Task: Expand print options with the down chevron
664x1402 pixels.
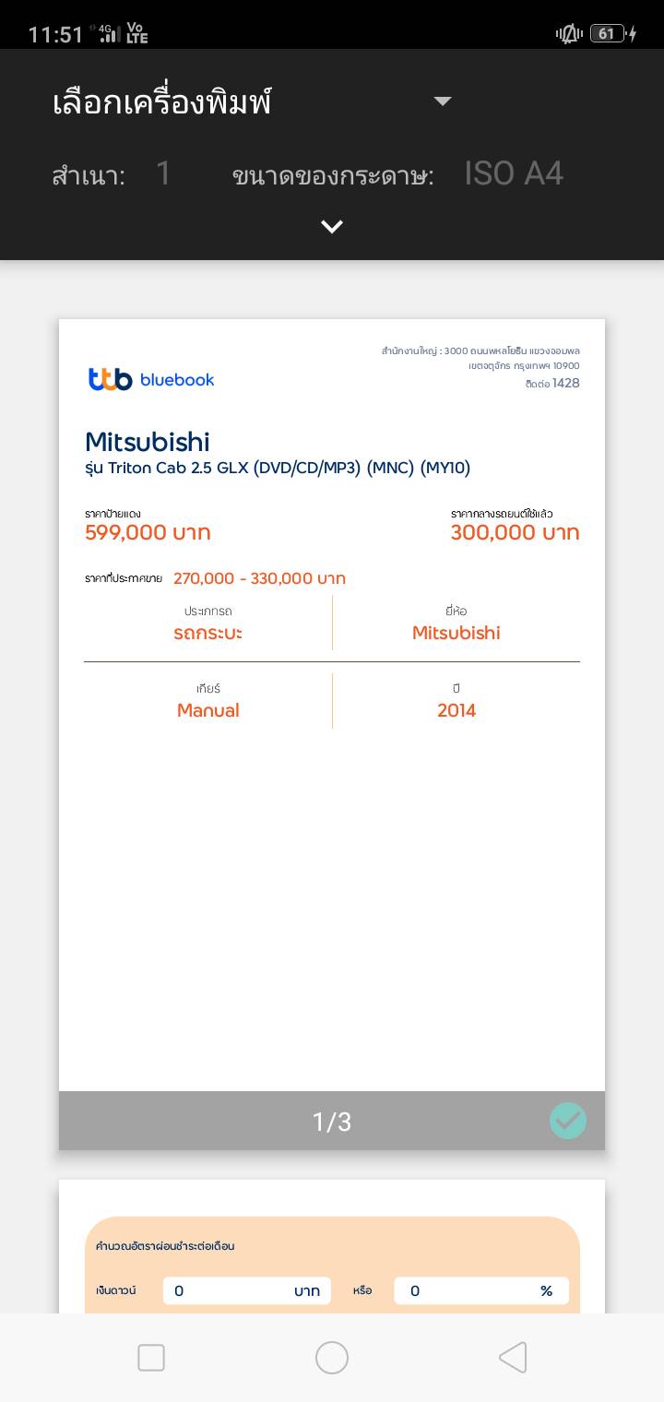Action: (332, 227)
